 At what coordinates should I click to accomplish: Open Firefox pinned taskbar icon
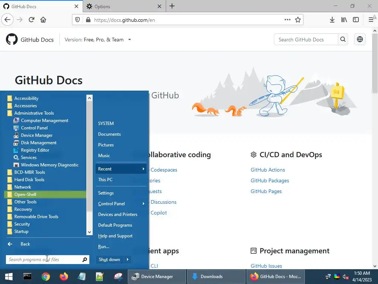point(63,277)
